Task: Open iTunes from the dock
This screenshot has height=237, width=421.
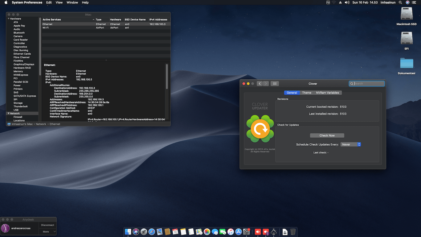Action: point(231,232)
